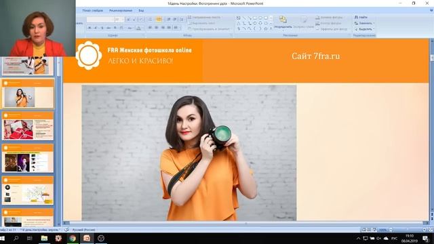Select the photo of the woman on the slide
Viewport: 434px width, 244px height.
[189, 153]
